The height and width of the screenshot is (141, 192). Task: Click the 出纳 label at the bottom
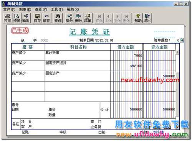(x=102, y=132)
